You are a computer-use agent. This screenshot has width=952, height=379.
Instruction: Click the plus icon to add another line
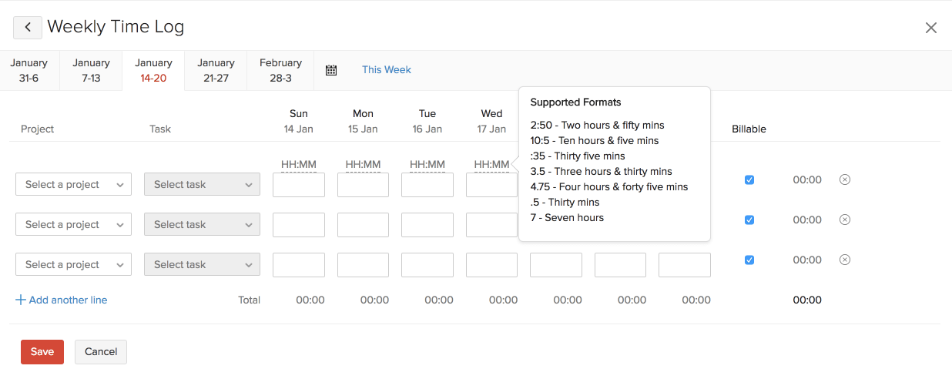(21, 300)
